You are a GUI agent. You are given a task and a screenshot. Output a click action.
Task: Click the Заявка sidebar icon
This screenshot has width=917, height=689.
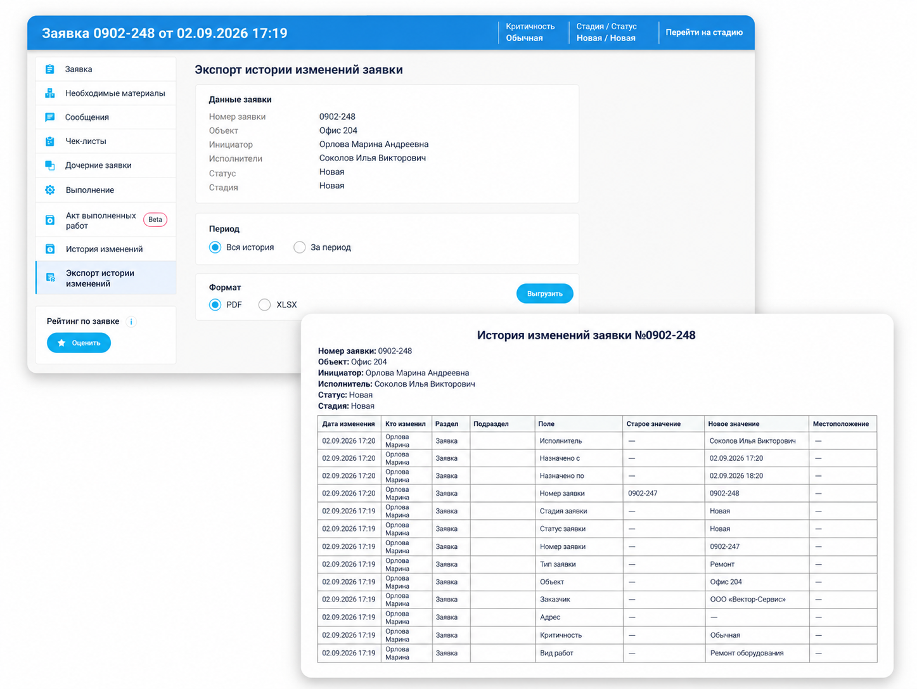[x=50, y=69]
